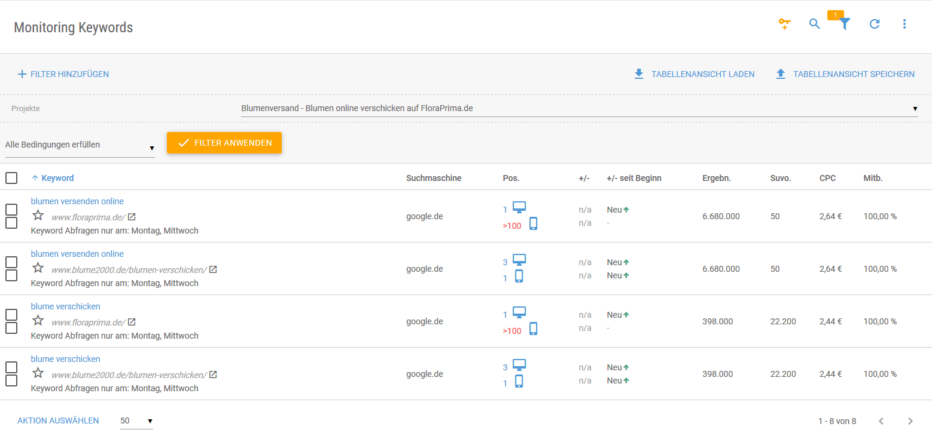This screenshot has width=932, height=442.
Task: Sort the table by the Keyword column
Action: (57, 177)
